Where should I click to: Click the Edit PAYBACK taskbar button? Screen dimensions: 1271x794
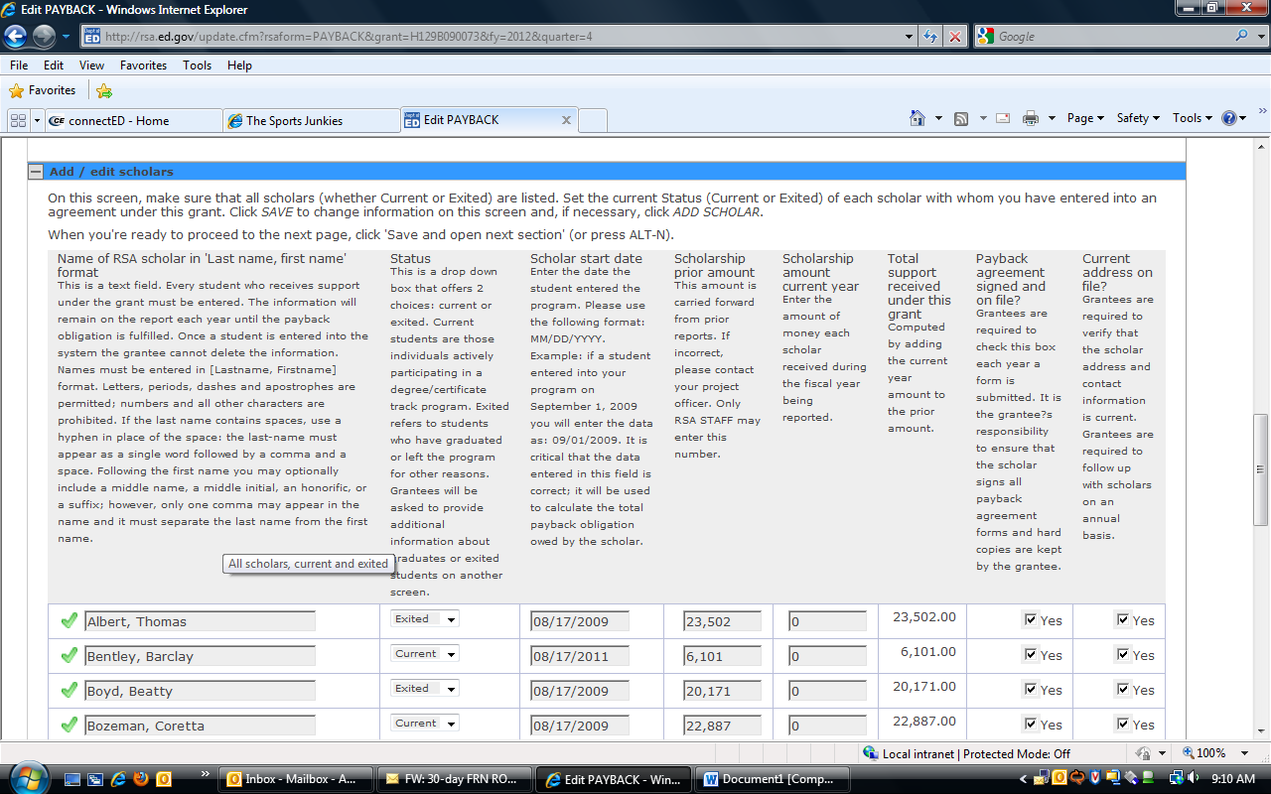pyautogui.click(x=613, y=779)
